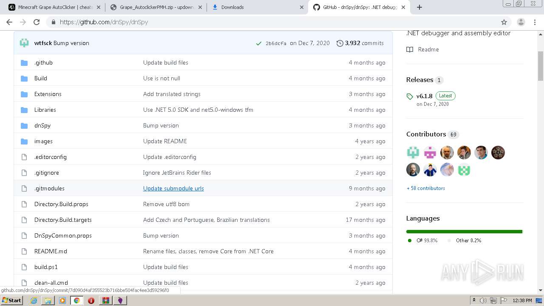544x306 pixels.
Task: Open the Ignore JetBrains Rider files commit
Action: [177, 173]
